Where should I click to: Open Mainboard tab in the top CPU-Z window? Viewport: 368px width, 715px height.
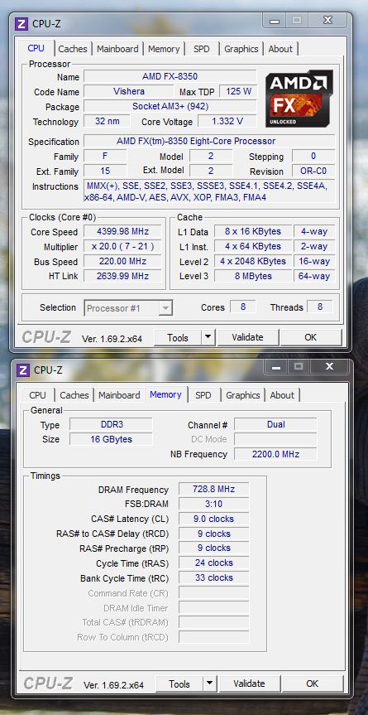pos(117,49)
